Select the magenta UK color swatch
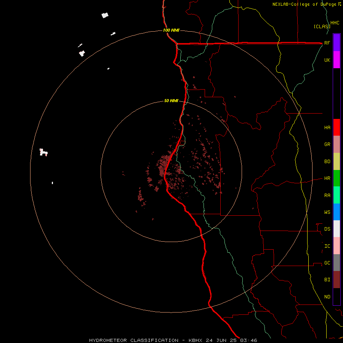Screen dimensions: 343x343 click(337, 60)
